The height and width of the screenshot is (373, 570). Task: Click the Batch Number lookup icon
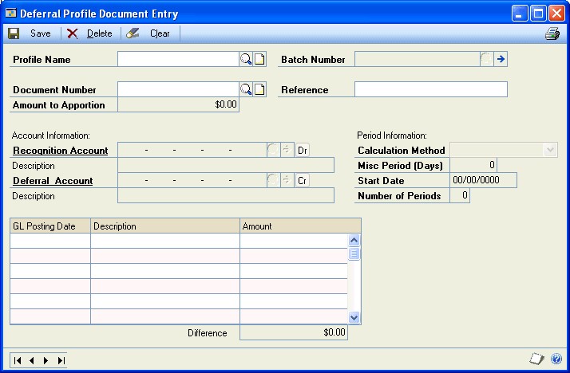click(486, 59)
